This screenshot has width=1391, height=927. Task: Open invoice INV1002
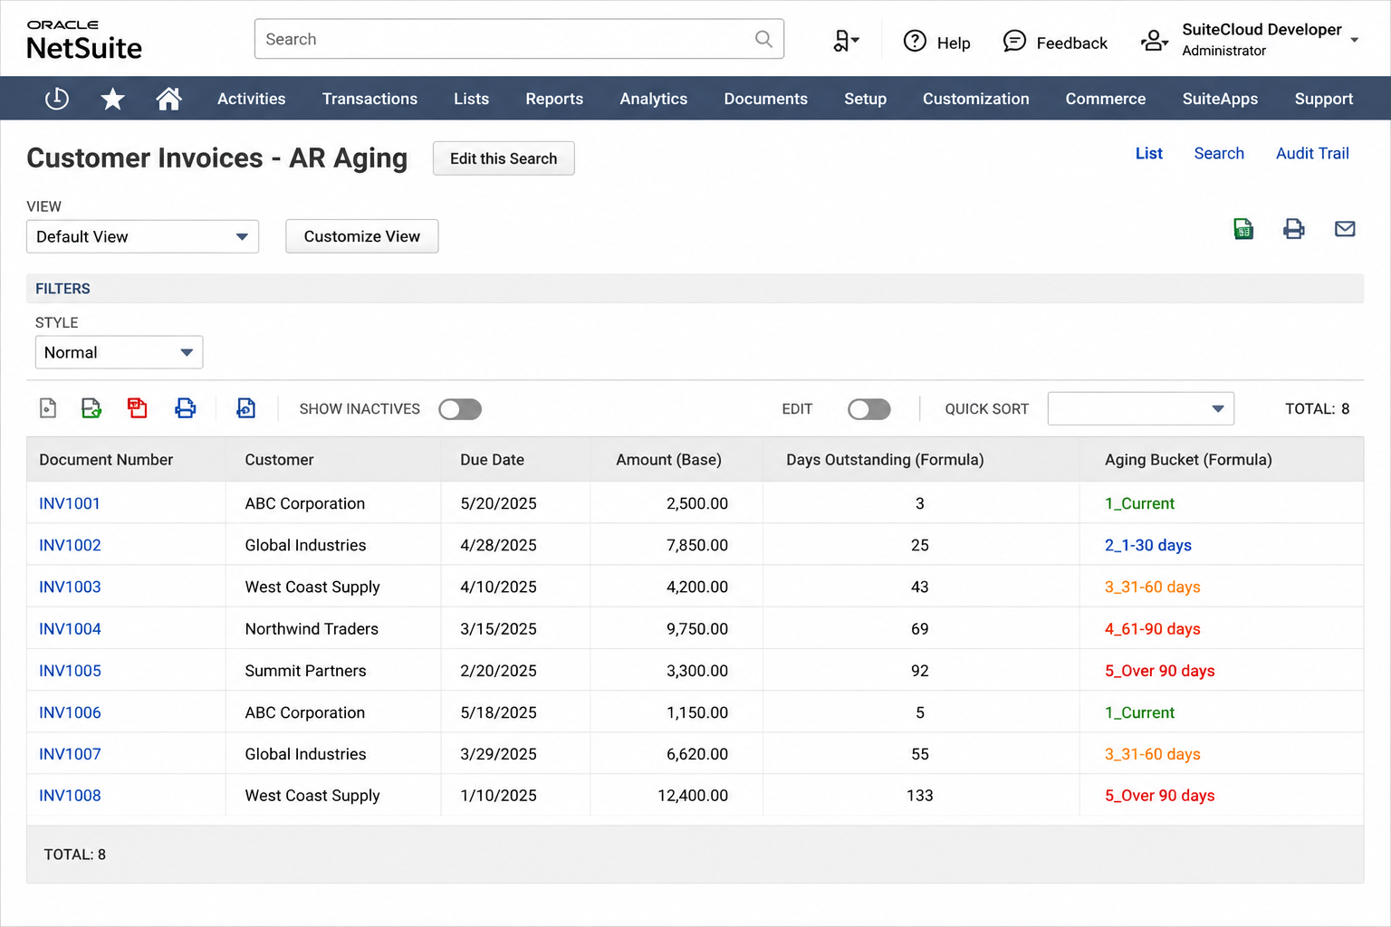pyautogui.click(x=70, y=545)
